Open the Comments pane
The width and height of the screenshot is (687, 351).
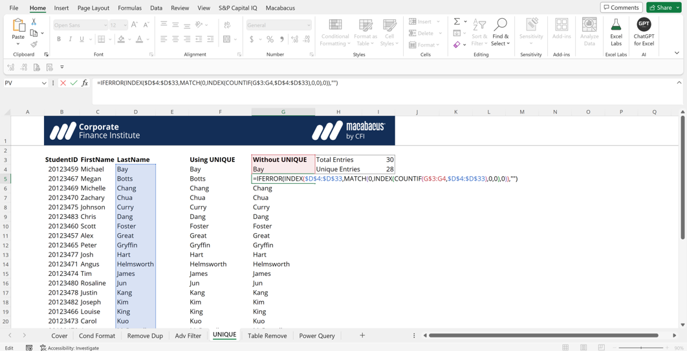click(621, 8)
